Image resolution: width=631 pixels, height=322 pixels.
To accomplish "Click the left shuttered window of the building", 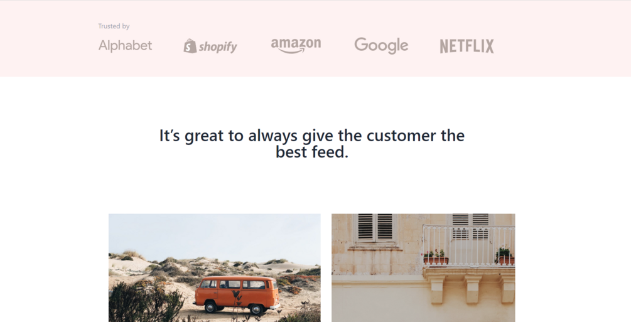I will coord(375,227).
